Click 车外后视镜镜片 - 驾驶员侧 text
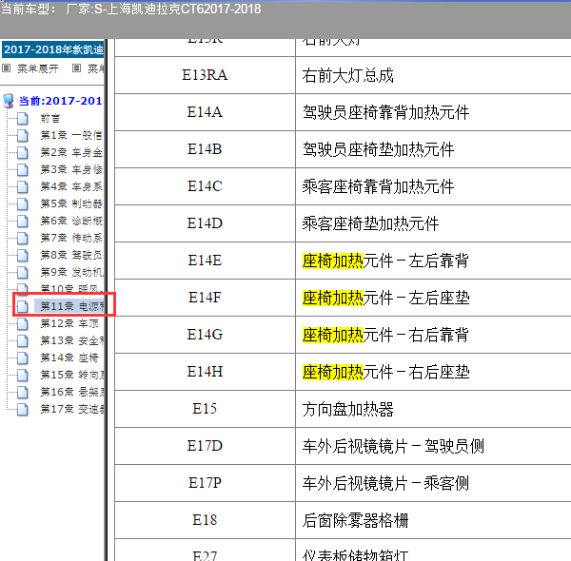The image size is (571, 561). tap(393, 446)
